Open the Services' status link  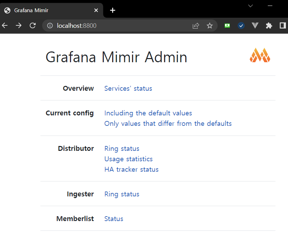pyautogui.click(x=128, y=88)
